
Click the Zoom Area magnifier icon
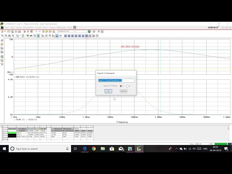pos(9,36)
